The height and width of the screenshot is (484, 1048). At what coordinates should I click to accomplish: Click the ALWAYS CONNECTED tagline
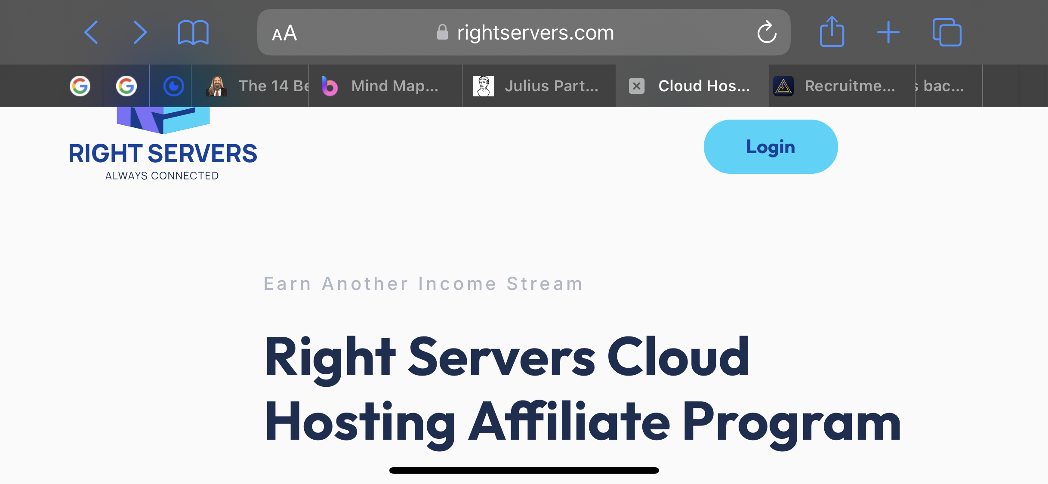(162, 176)
